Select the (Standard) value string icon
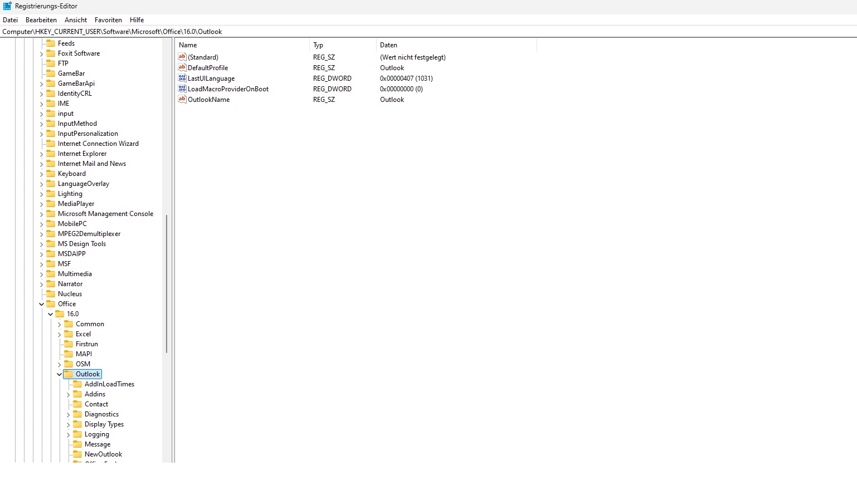857x481 pixels. pyautogui.click(x=182, y=57)
